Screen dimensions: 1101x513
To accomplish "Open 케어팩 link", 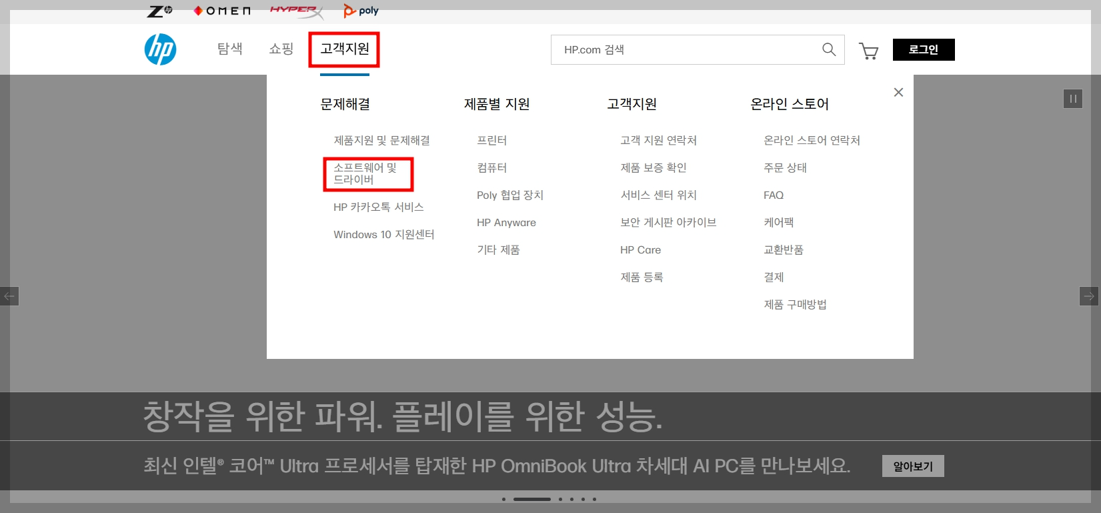I will click(779, 222).
